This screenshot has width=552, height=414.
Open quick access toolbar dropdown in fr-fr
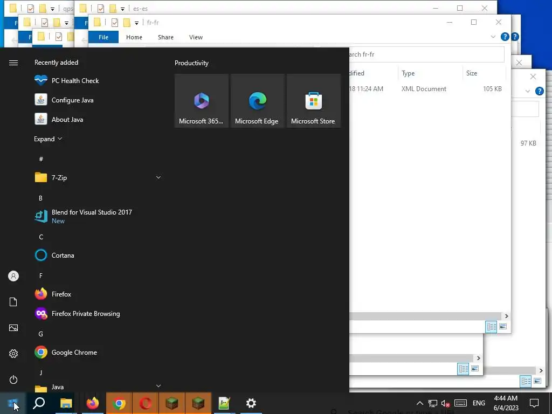coord(136,23)
